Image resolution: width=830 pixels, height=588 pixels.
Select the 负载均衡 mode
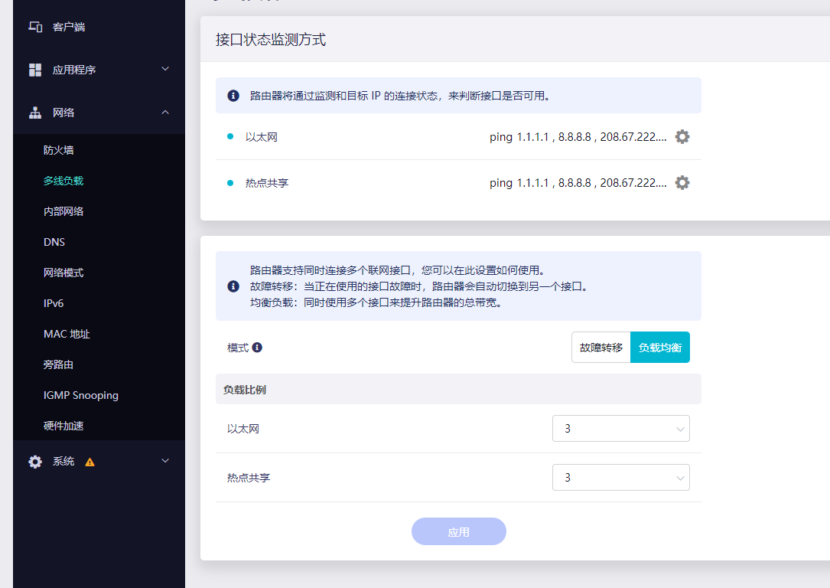click(x=659, y=347)
